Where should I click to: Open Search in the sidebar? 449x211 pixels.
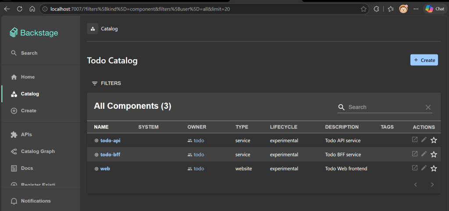click(24, 53)
